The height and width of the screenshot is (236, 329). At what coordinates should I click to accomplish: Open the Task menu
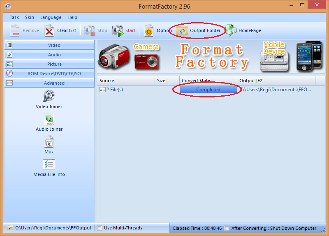tap(14, 17)
